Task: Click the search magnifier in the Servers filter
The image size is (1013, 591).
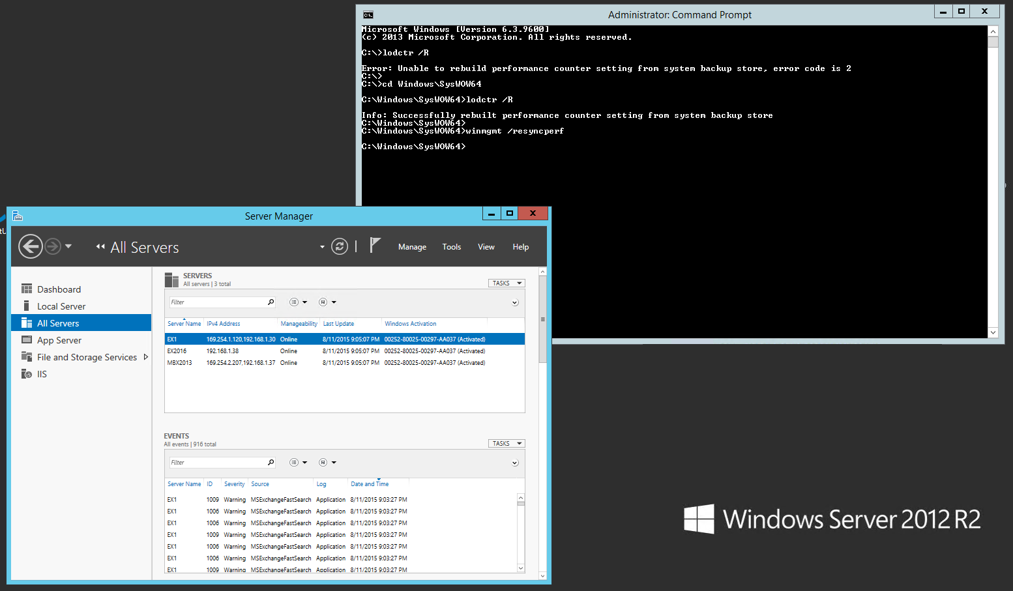Action: point(271,302)
